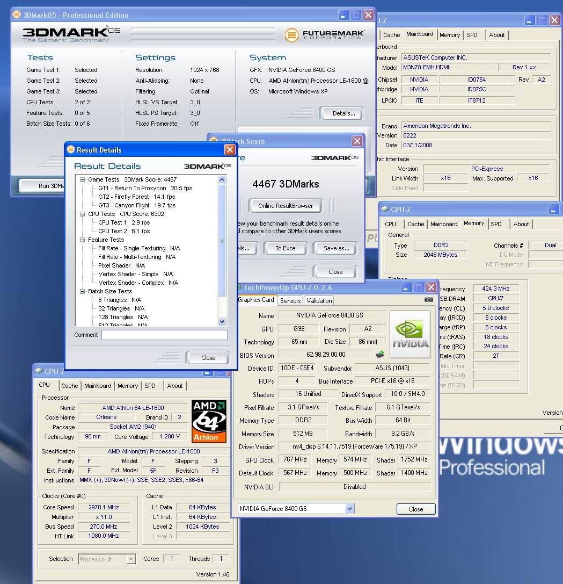Image resolution: width=563 pixels, height=584 pixels.
Task: Minimize the 3DMark05 main window
Action: point(343,15)
